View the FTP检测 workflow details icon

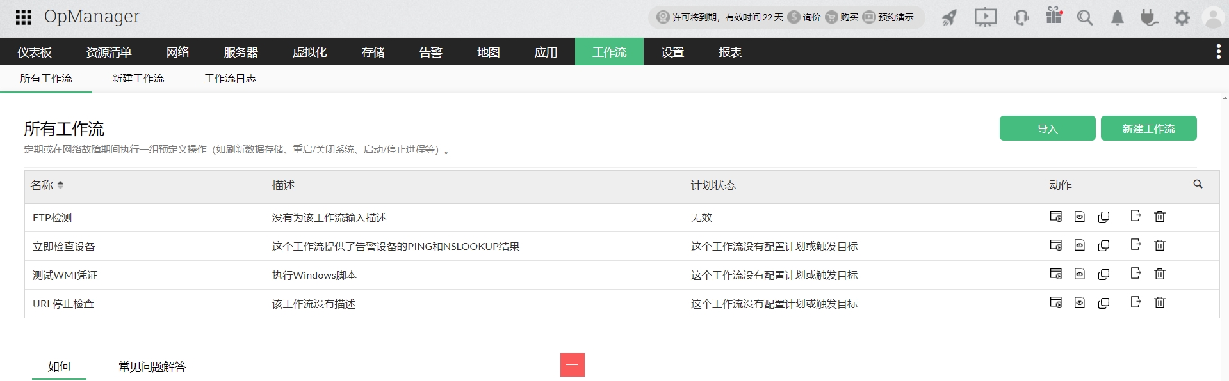[1080, 217]
